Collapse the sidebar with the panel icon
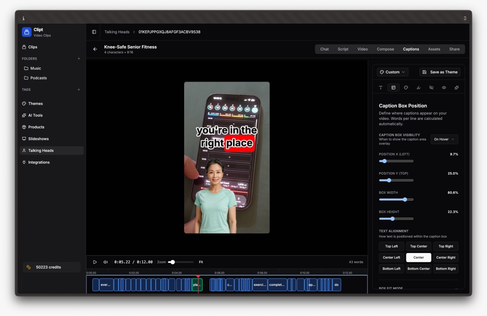Screen dimensions: 487x316 point(94,32)
